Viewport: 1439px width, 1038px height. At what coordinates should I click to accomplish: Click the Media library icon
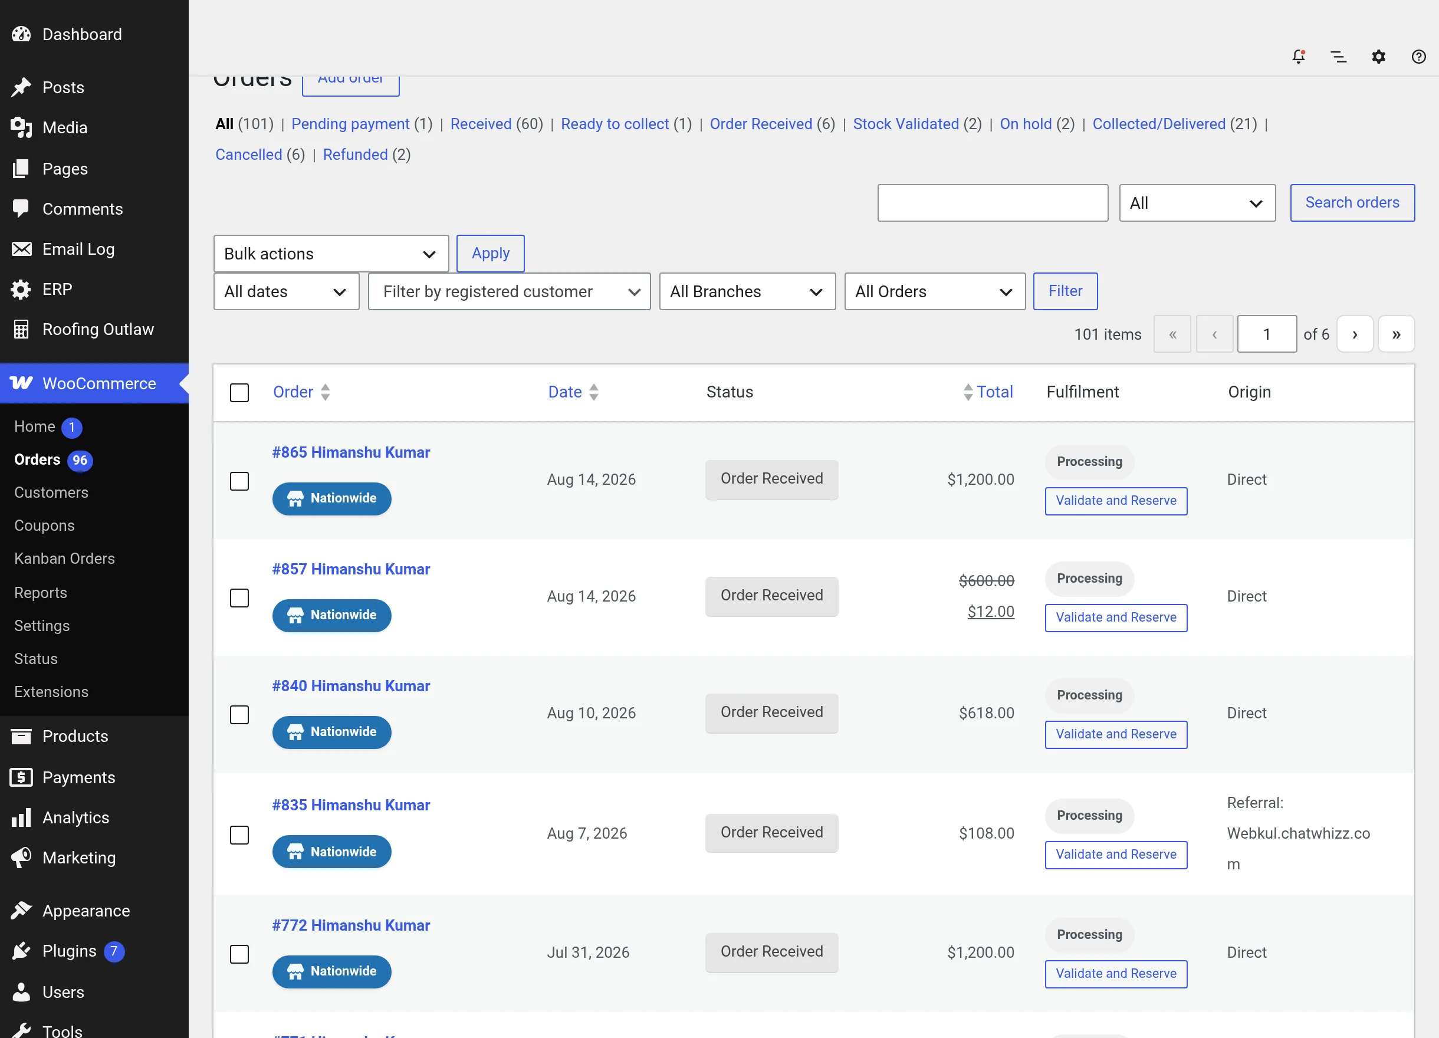21,127
